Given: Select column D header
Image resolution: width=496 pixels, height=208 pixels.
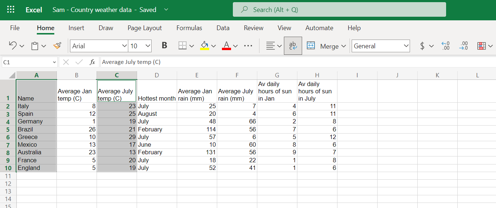Looking at the screenshot, I should pyautogui.click(x=157, y=76).
